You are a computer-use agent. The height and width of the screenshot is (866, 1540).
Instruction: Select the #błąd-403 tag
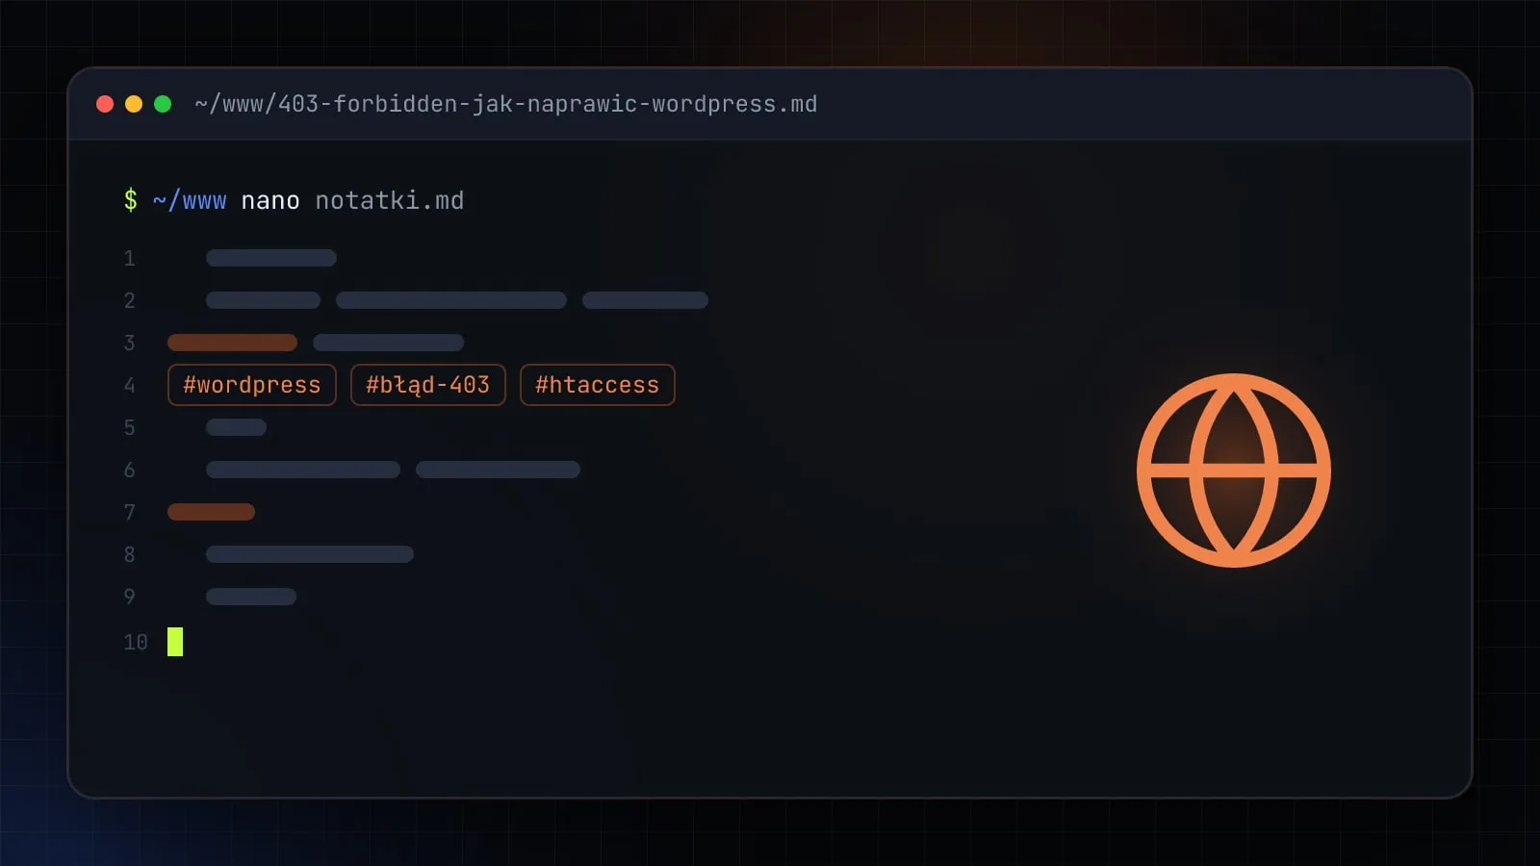coord(428,385)
